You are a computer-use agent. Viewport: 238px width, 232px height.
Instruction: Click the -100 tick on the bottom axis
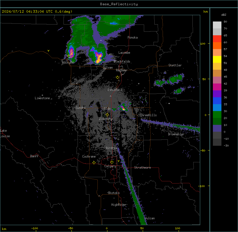coord(35,228)
